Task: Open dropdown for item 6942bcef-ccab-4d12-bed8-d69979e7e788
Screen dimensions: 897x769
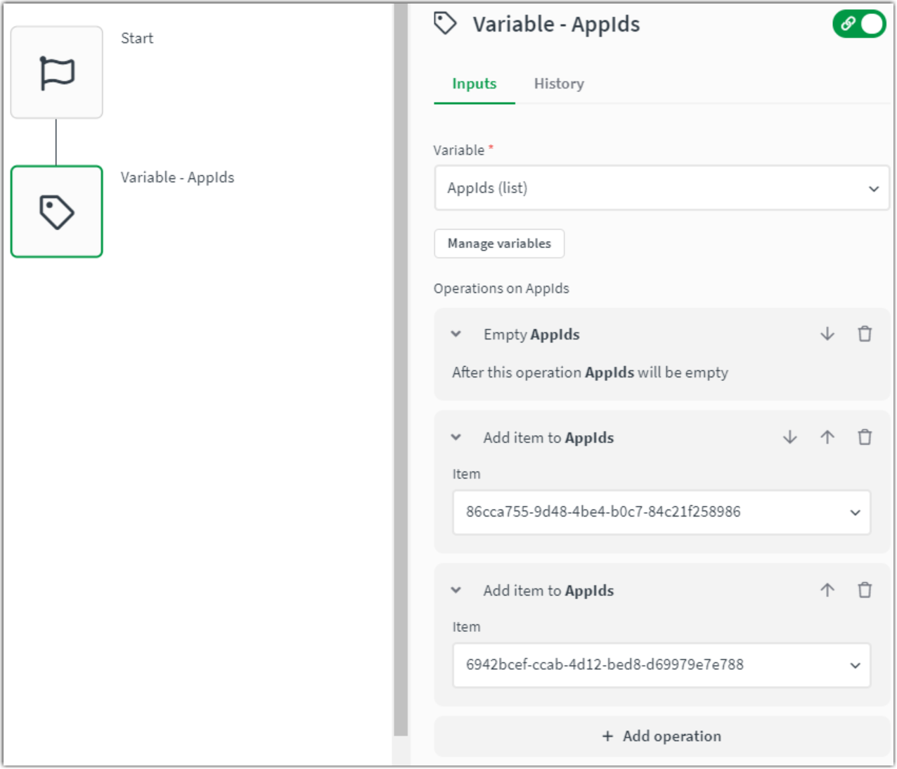Action: pos(662,665)
